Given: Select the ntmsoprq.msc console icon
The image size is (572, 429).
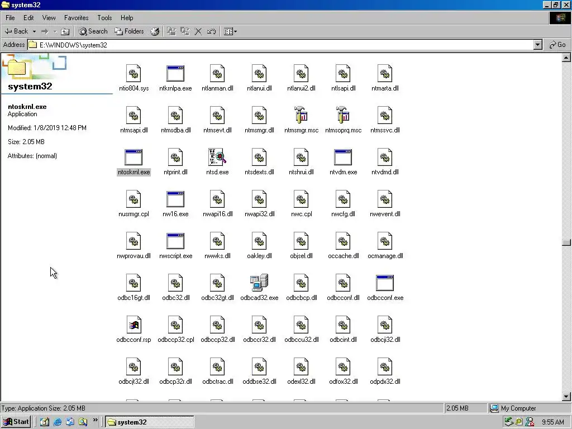Looking at the screenshot, I should click(344, 115).
